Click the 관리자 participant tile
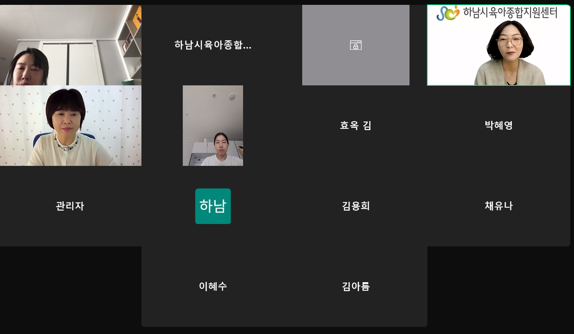This screenshot has width=574, height=334. point(70,206)
